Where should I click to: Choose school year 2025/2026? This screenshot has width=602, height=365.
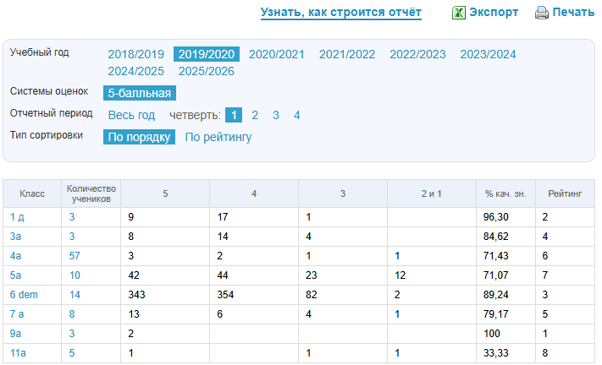207,71
